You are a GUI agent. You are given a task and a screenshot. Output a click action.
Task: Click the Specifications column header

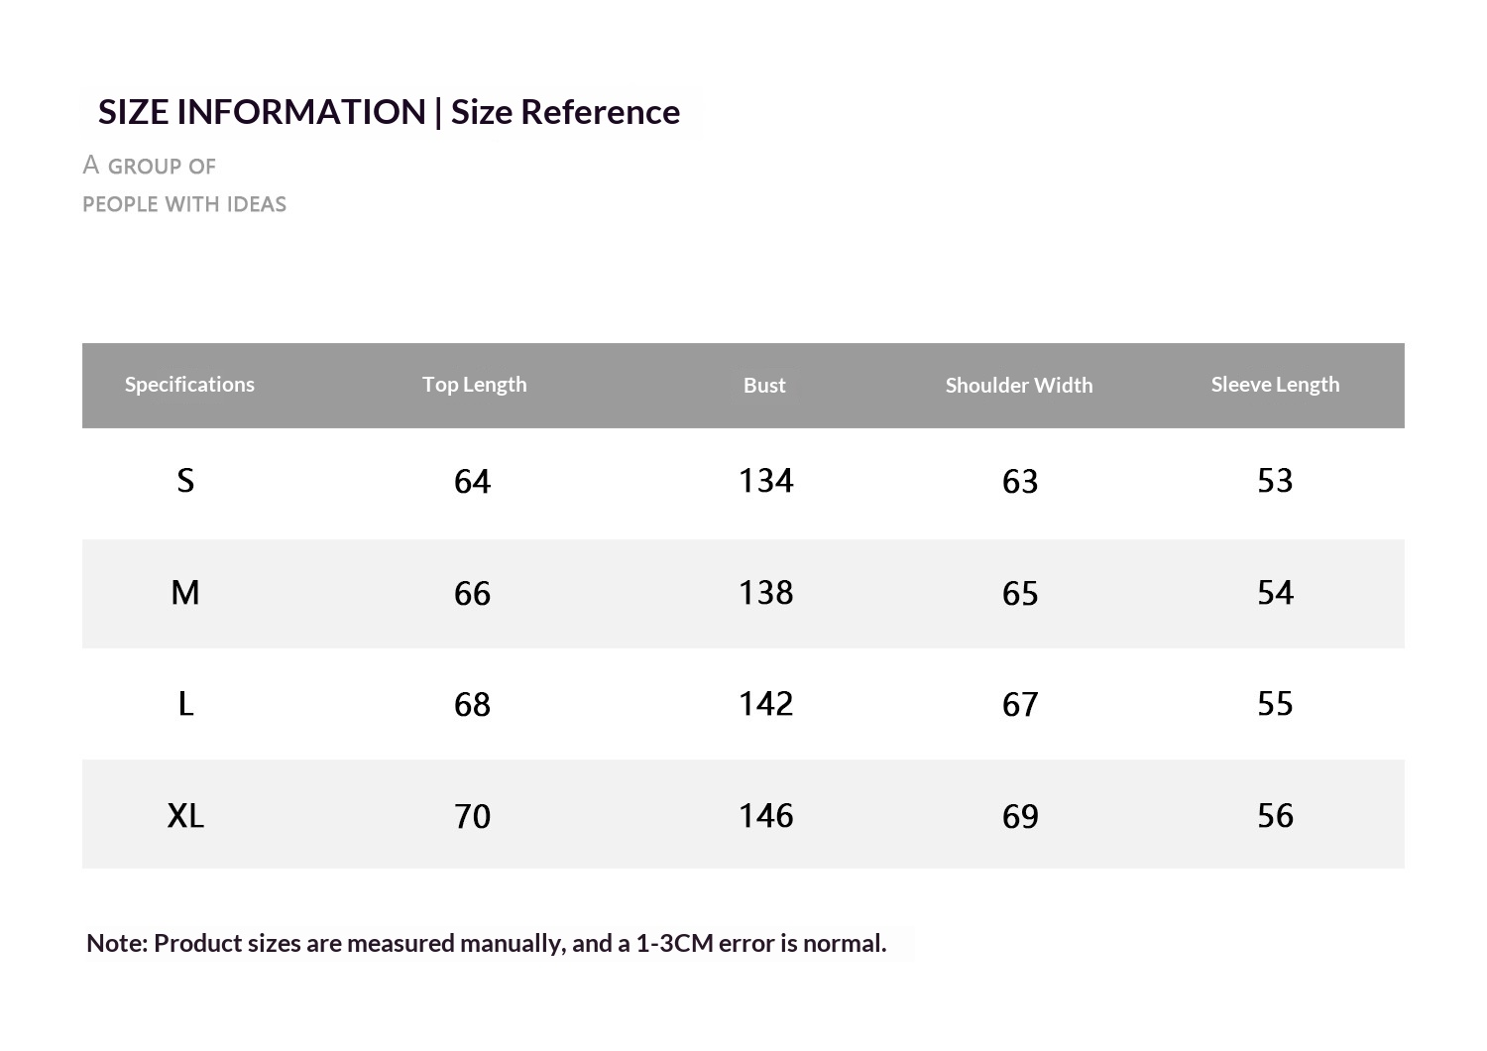tap(189, 385)
